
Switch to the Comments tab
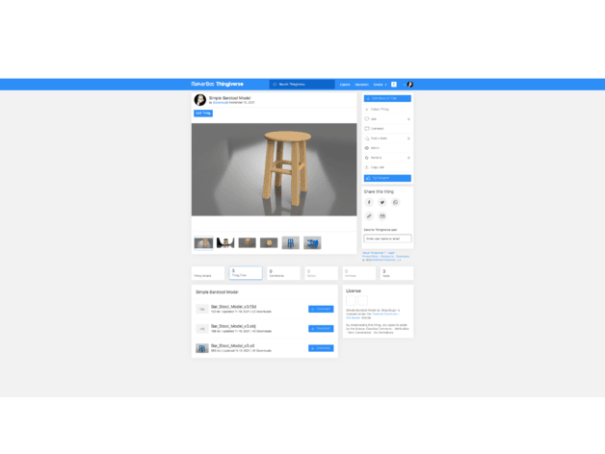(283, 273)
